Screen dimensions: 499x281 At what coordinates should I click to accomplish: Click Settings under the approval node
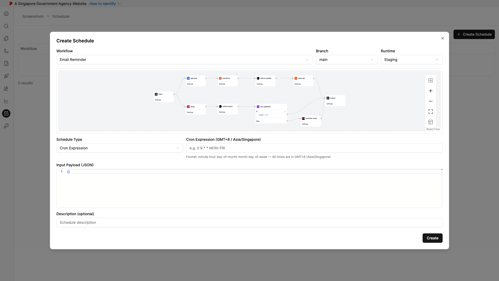(190, 84)
